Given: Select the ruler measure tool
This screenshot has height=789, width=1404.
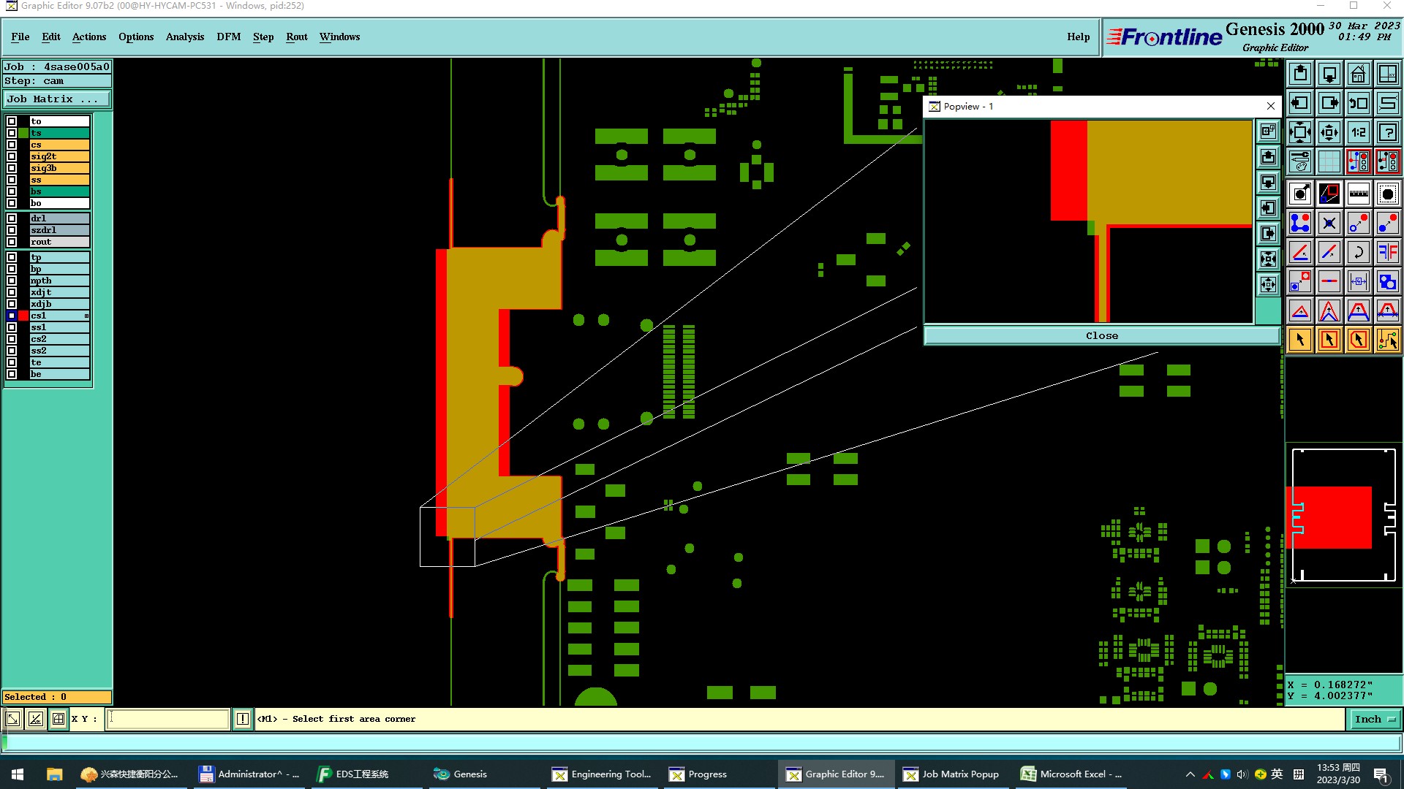Looking at the screenshot, I should click(1358, 194).
